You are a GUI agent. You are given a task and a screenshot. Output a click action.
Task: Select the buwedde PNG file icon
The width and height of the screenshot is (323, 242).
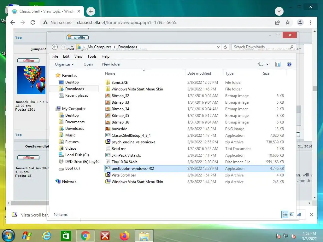coord(108,129)
